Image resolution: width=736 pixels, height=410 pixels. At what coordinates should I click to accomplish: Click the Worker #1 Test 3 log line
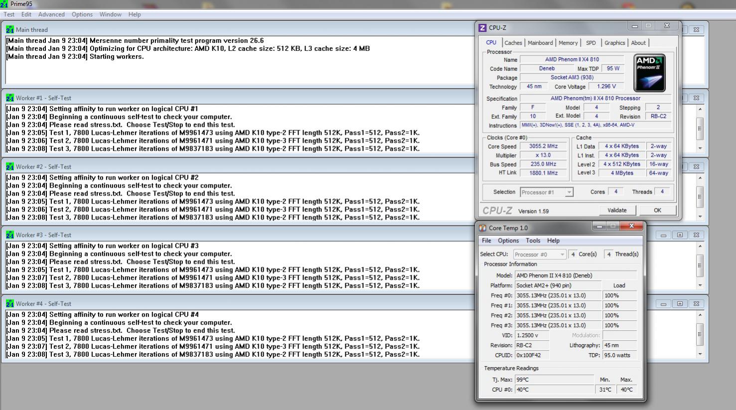coord(213,149)
